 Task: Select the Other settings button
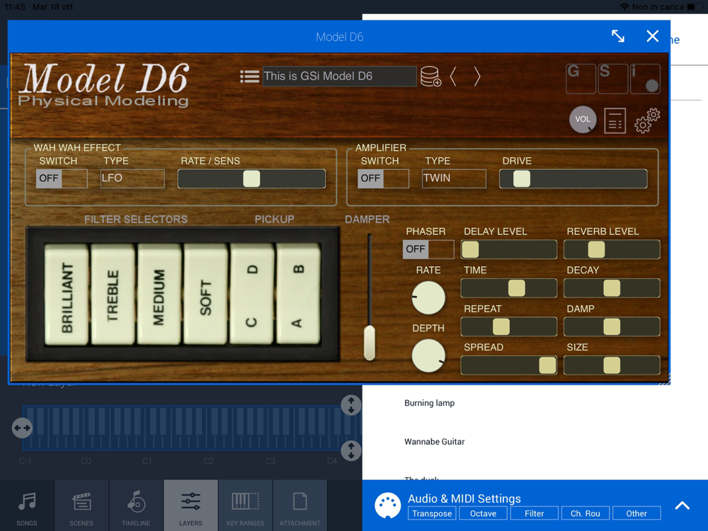coord(636,513)
